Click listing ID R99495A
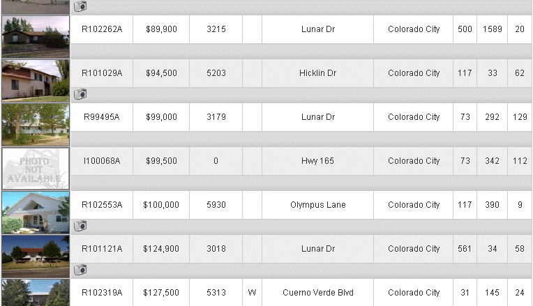The height and width of the screenshot is (306, 533). 102,117
